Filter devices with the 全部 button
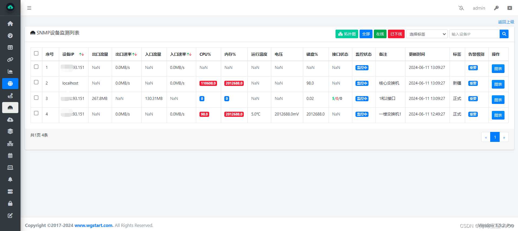 [x=366, y=34]
